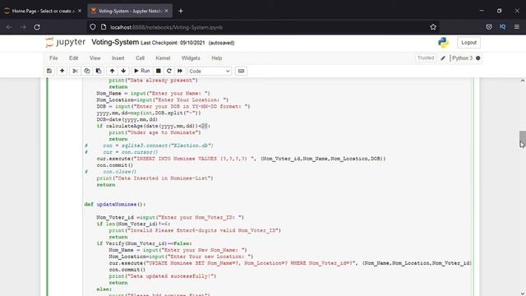Image resolution: width=526 pixels, height=296 pixels.
Task: Restart kernel and run all with the fast-forward icon
Action: (x=180, y=71)
